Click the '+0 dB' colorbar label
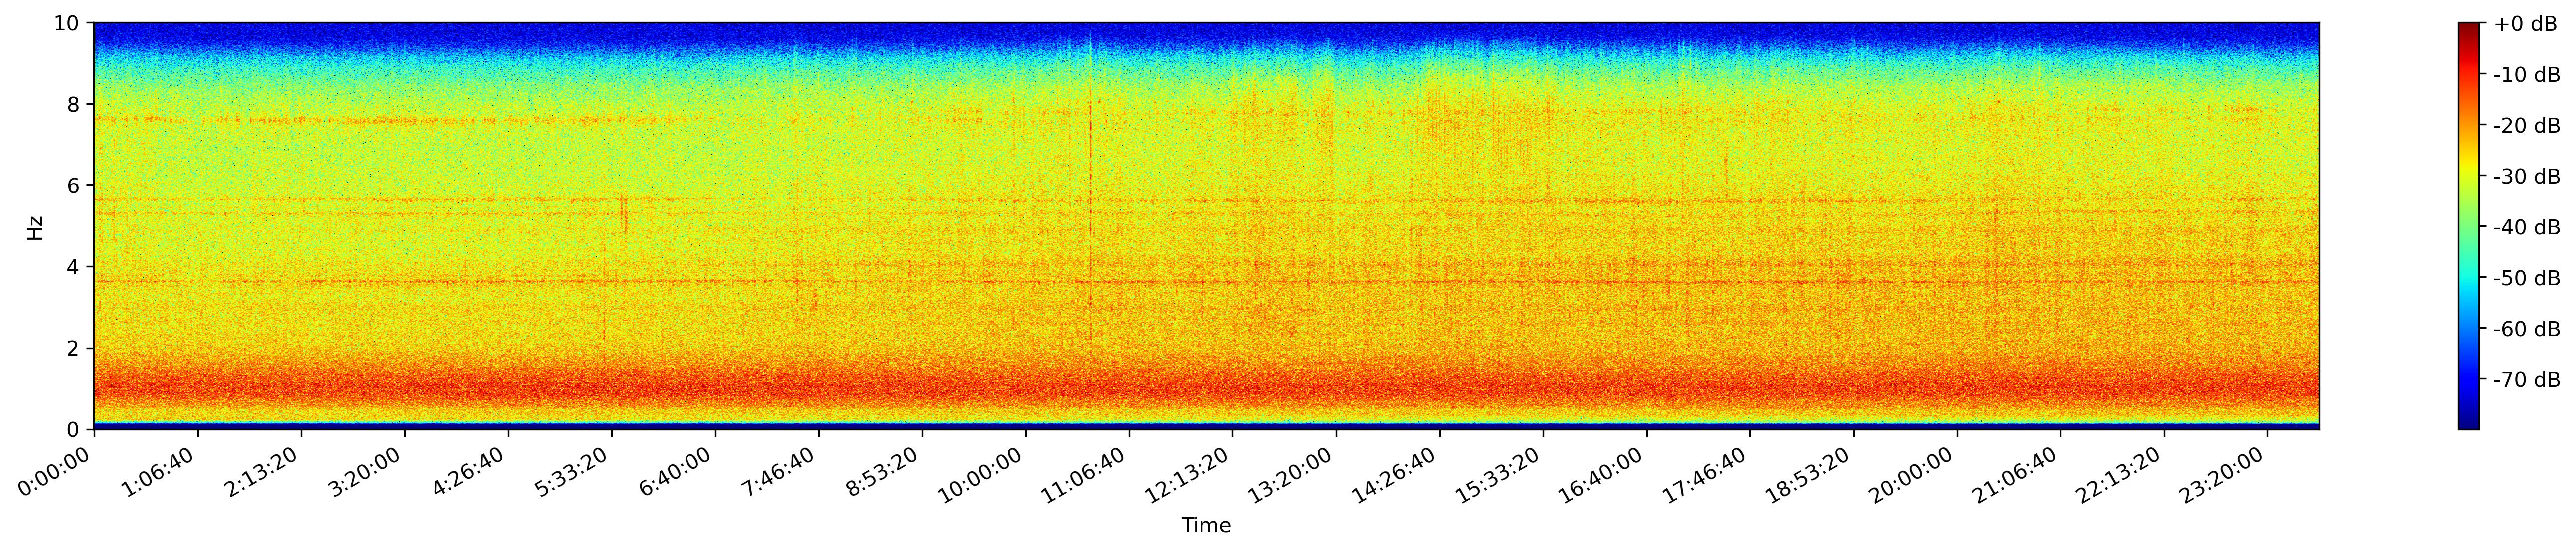 click(2524, 24)
